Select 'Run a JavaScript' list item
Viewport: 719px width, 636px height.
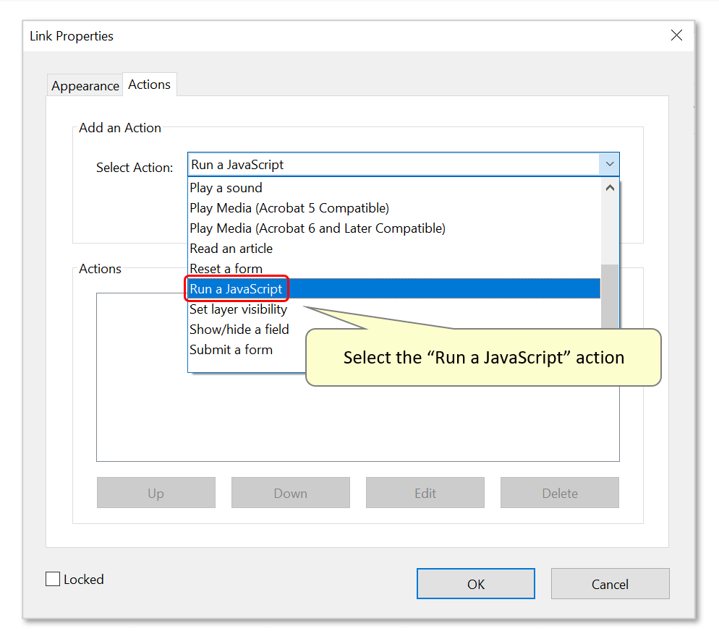click(394, 288)
